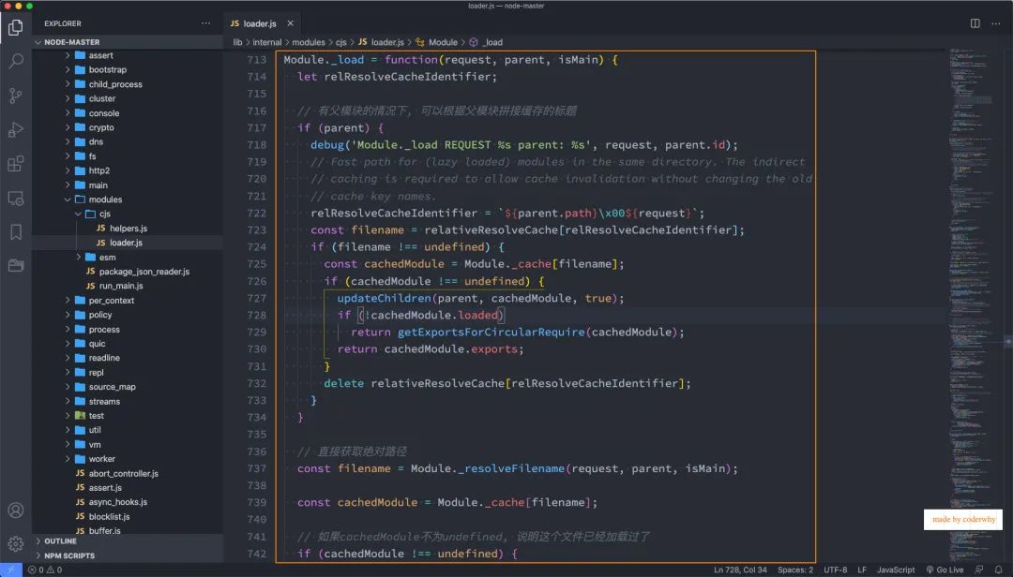Click 'lib' breadcrumb

pyautogui.click(x=237, y=42)
